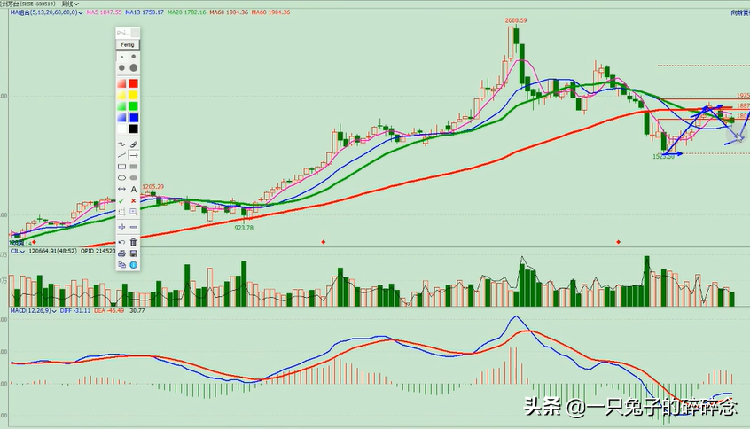Select the double-headed arrow tool
The height and width of the screenshot is (429, 750).
pyautogui.click(x=122, y=190)
